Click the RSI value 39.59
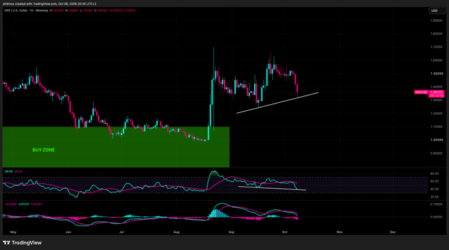The width and height of the screenshot is (449, 250). click(x=9, y=172)
